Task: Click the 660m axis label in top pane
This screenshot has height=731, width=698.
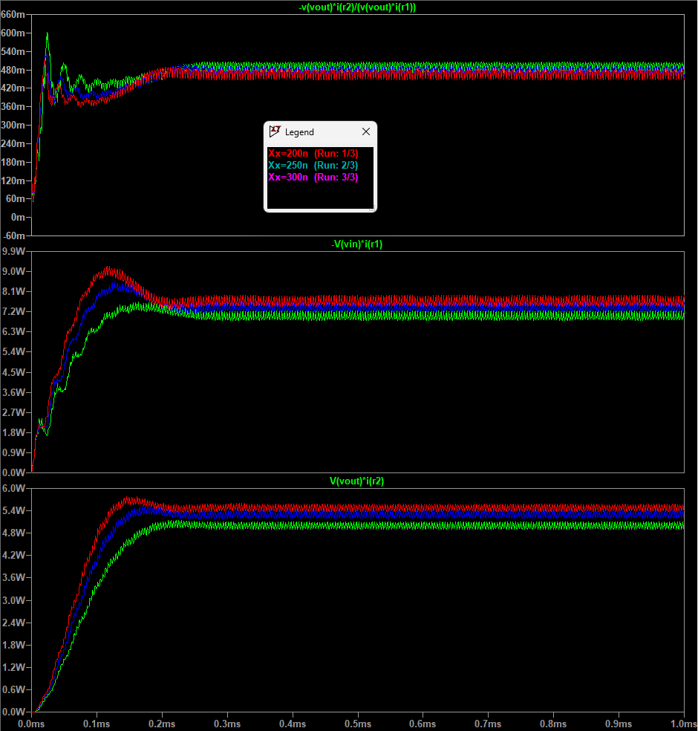Action: [x=13, y=14]
